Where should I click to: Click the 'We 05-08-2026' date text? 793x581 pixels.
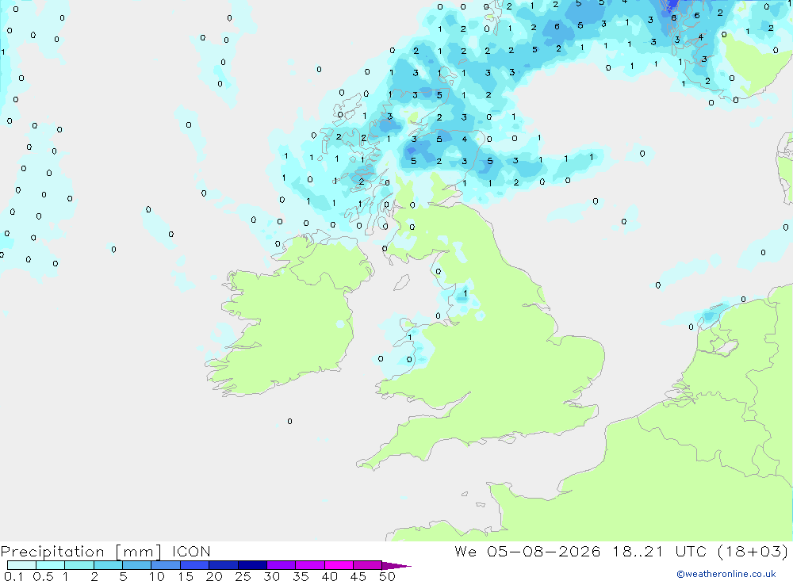click(527, 551)
